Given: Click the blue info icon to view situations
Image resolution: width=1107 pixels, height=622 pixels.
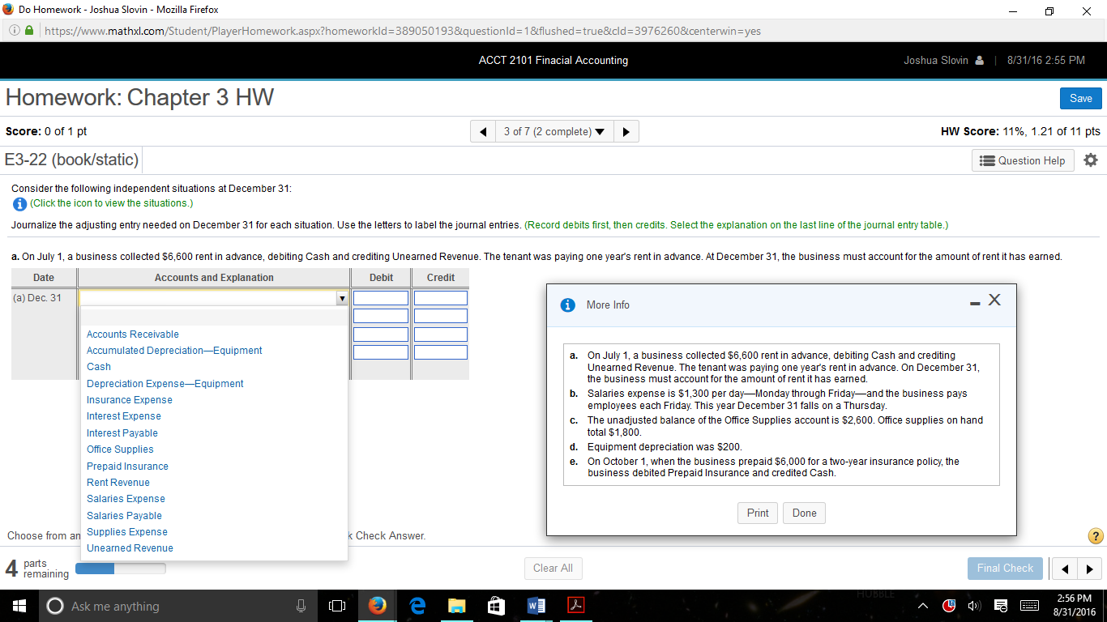Looking at the screenshot, I should 19,203.
